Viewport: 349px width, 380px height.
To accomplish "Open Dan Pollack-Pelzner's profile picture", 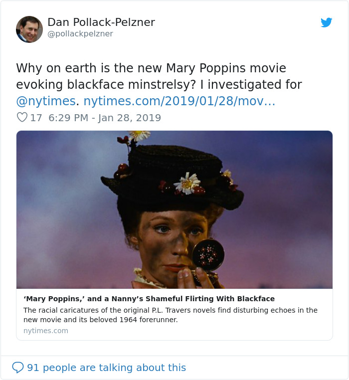I will (29, 29).
